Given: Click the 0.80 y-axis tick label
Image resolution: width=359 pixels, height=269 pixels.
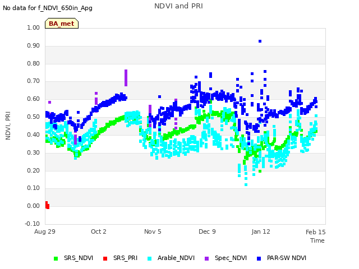Looking at the screenshot, I should (x=34, y=63).
